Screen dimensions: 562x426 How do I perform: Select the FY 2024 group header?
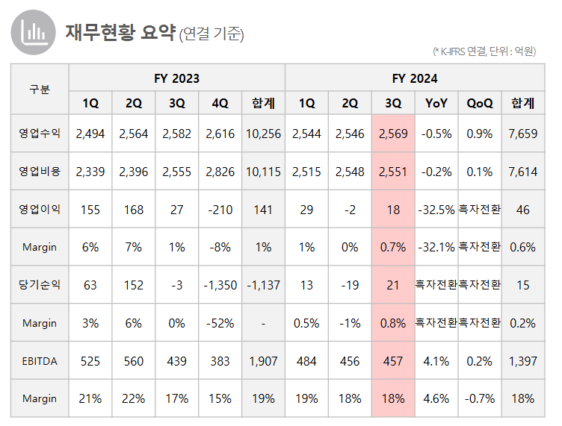click(414, 78)
